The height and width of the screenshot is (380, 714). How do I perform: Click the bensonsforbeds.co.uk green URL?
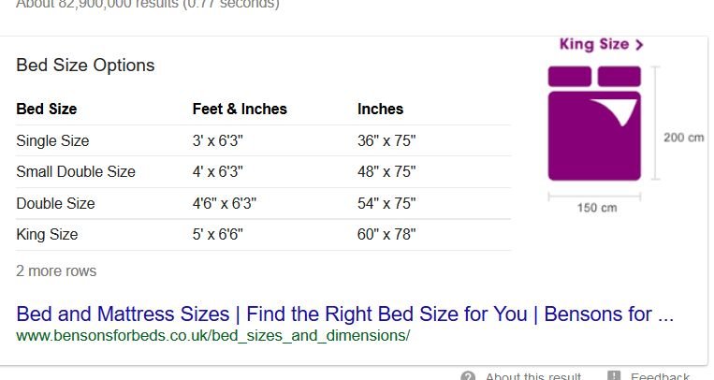coord(212,336)
